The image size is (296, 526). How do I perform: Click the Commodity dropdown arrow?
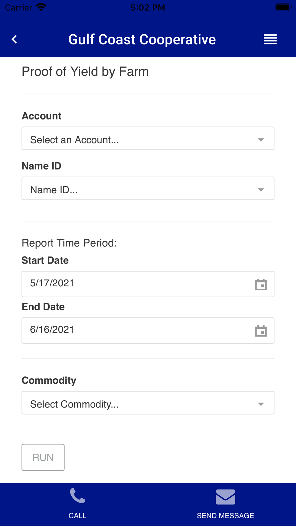[261, 404]
